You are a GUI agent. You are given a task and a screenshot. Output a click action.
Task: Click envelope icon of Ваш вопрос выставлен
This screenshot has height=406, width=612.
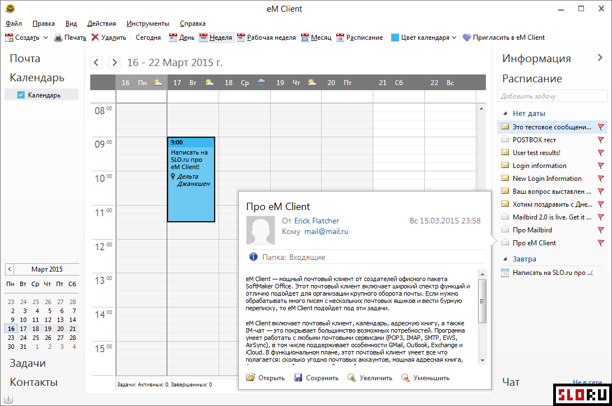click(x=505, y=191)
